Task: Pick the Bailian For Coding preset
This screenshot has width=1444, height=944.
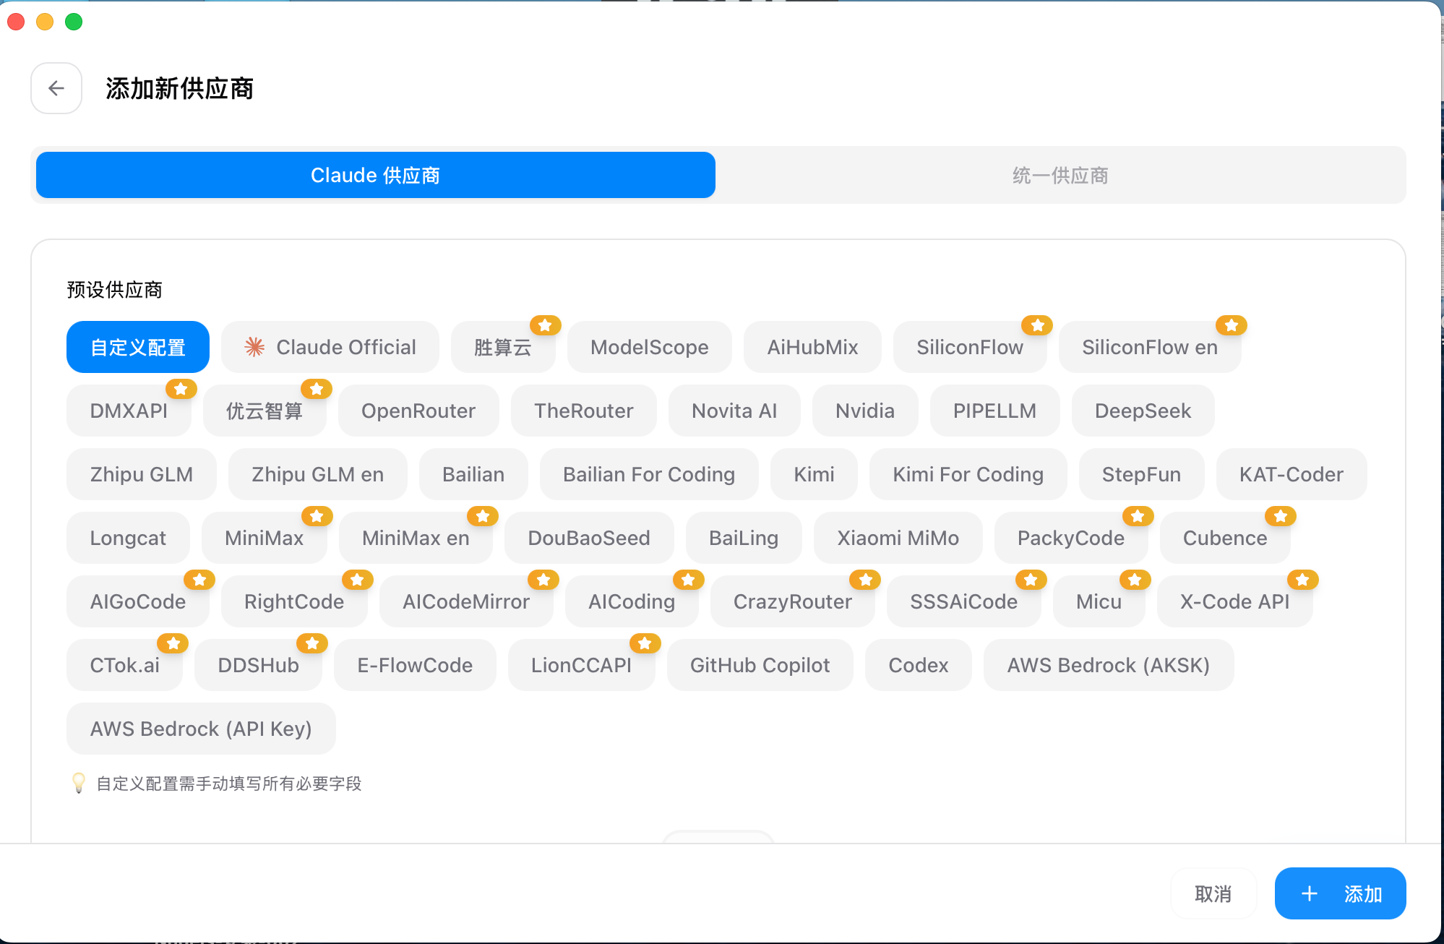Action: pyautogui.click(x=649, y=474)
